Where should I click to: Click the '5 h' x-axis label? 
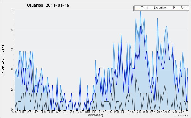tap(51, 112)
